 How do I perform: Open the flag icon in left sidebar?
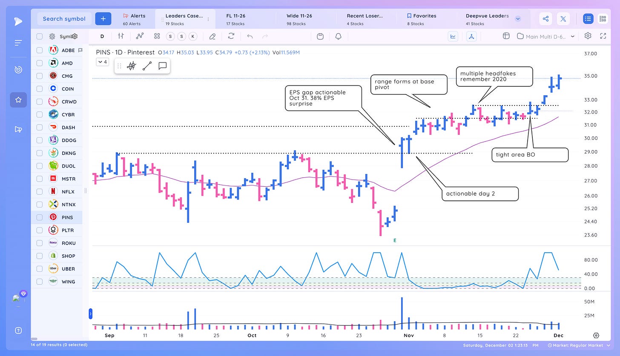coord(18,129)
